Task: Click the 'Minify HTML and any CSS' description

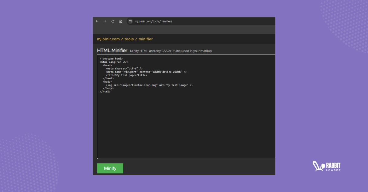Action: [171, 51]
